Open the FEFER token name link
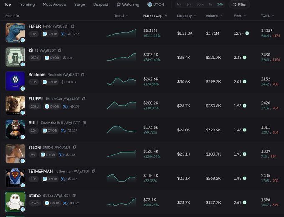Viewport: 284px width, 217px height. (35, 26)
